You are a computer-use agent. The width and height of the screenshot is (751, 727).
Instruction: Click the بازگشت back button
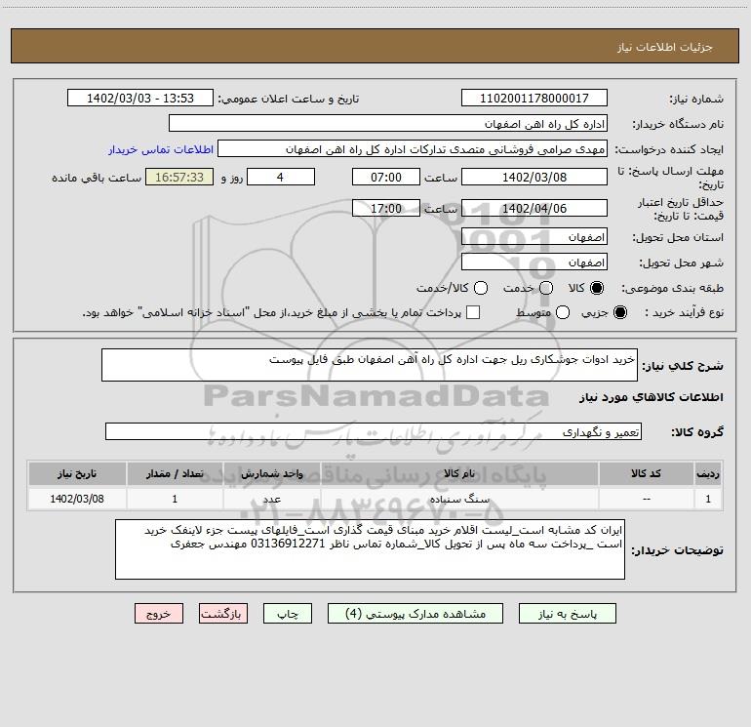pyautogui.click(x=223, y=614)
